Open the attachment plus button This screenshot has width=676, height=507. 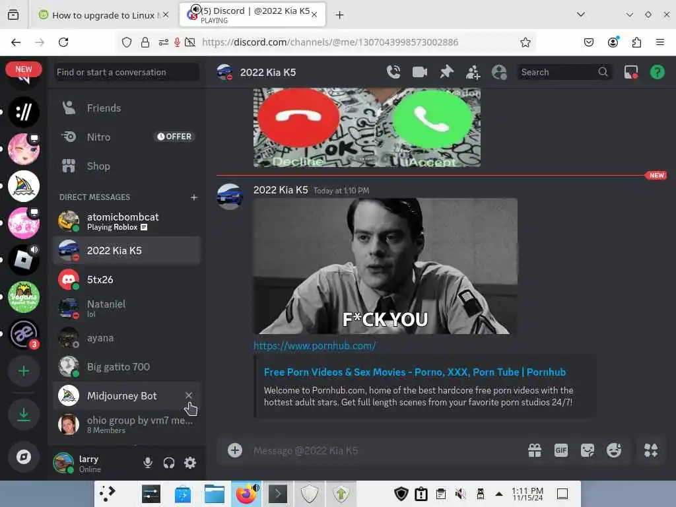tap(235, 450)
